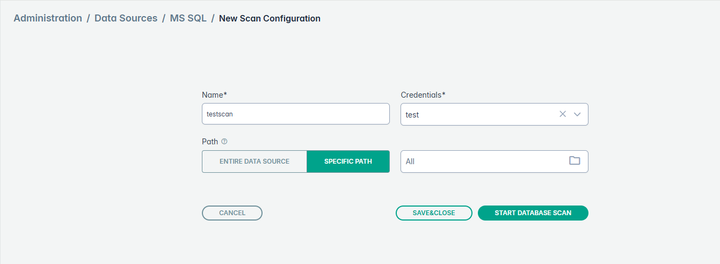Click the Path label text
This screenshot has height=264, width=720.
(210, 142)
